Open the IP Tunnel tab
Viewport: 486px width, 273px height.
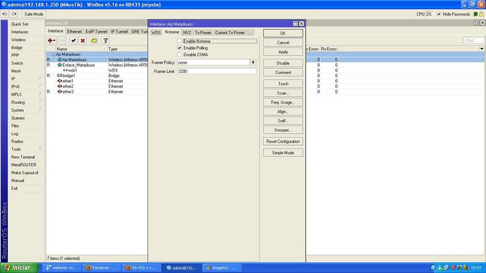coord(119,32)
